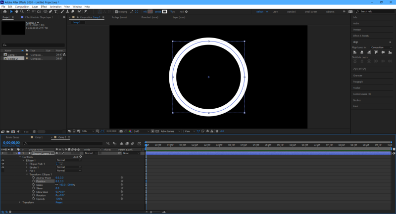
Task: Toggle visibility of Ellipse 1 group
Action: coord(3,160)
